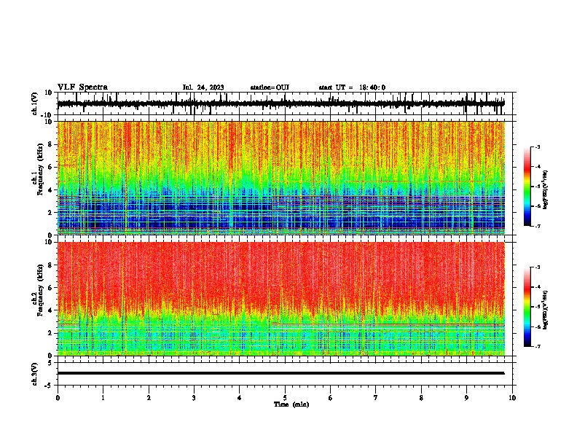Click the ch.1(V) waveform axis label
577x446 pixels.
click(x=35, y=103)
